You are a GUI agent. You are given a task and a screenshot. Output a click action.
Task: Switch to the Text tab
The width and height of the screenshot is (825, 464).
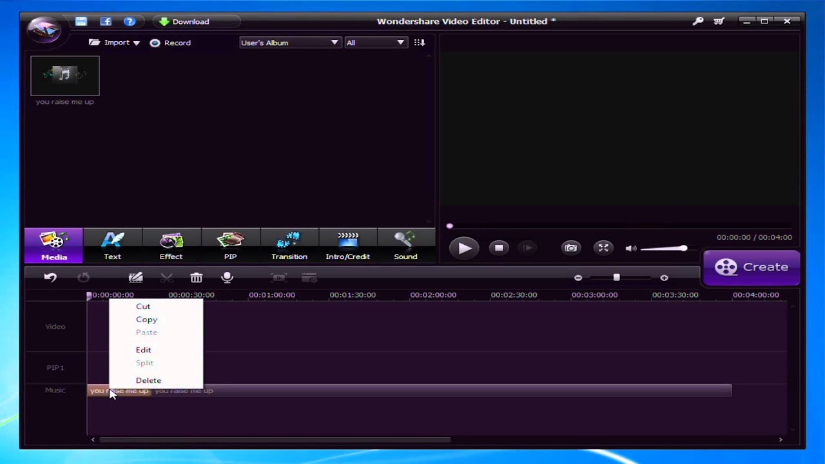point(112,246)
